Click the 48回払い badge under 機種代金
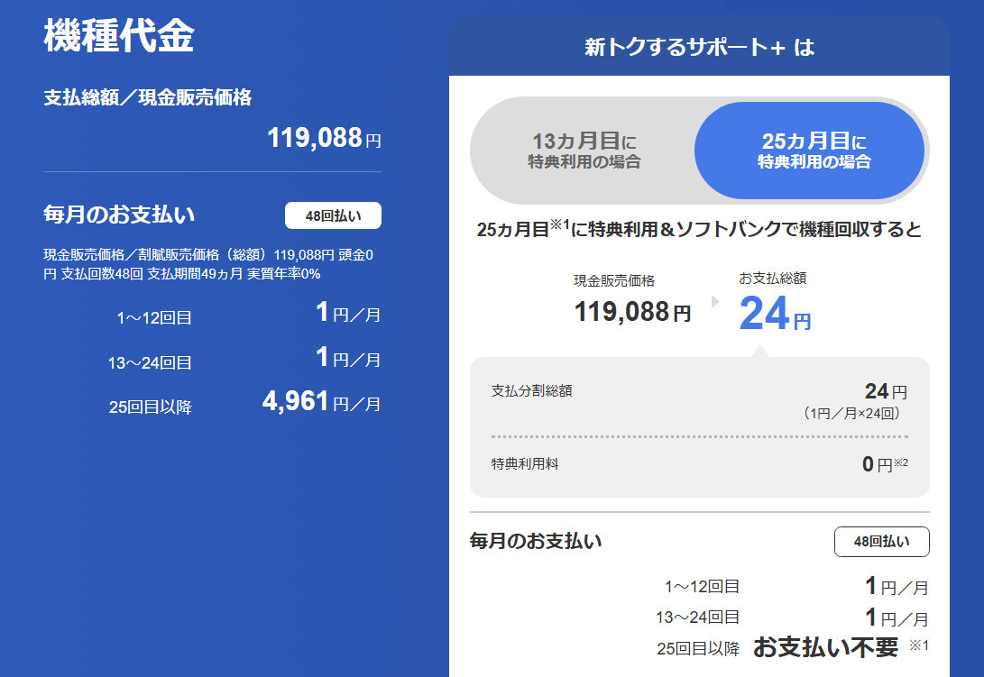Screen dimensions: 984x677 tap(333, 215)
